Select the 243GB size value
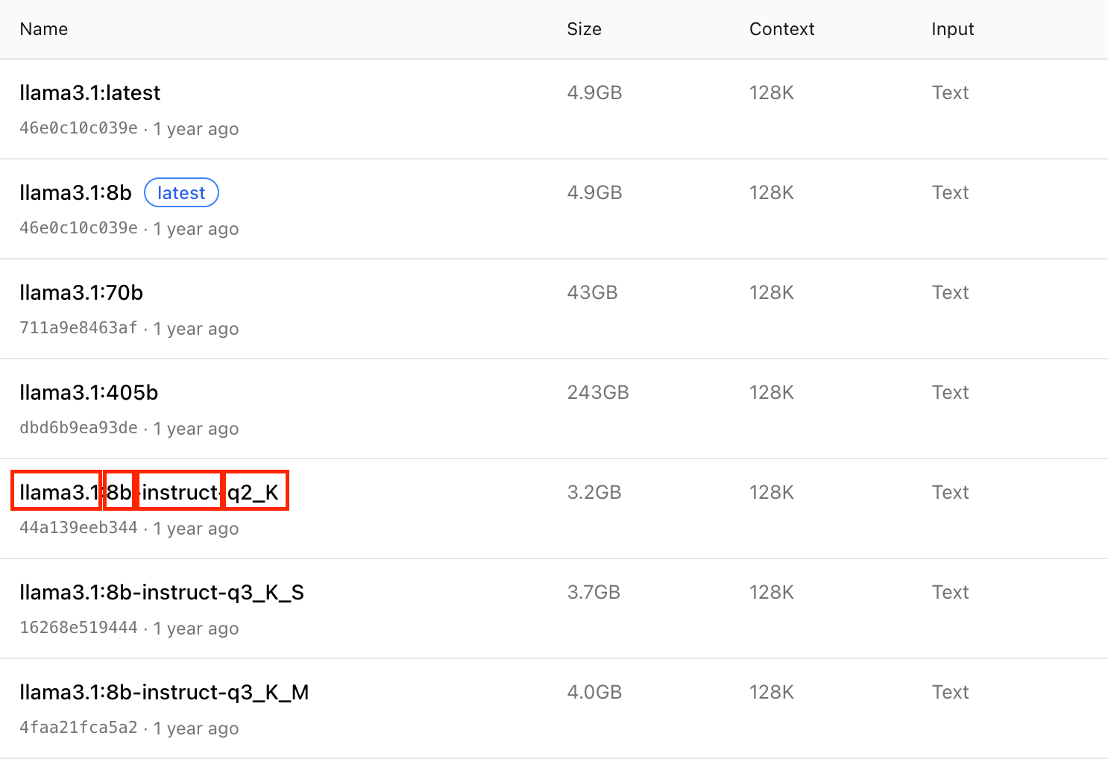This screenshot has width=1108, height=765. pos(598,392)
